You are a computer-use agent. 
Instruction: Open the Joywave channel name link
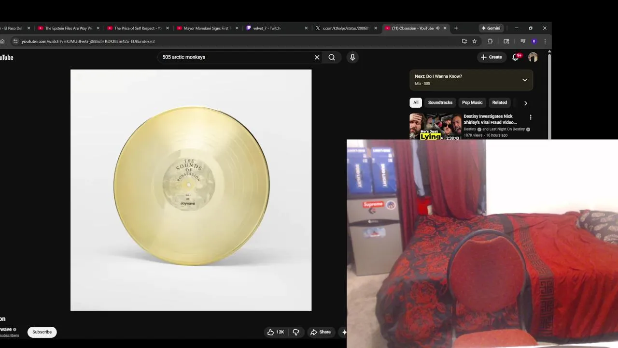[x=6, y=329]
